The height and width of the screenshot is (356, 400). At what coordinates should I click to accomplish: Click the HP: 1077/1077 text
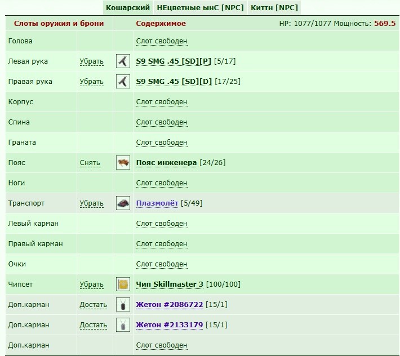click(305, 24)
